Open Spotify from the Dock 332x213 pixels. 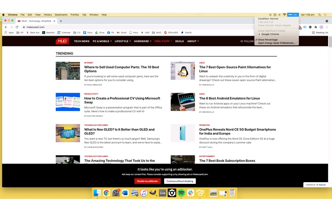pos(181,193)
